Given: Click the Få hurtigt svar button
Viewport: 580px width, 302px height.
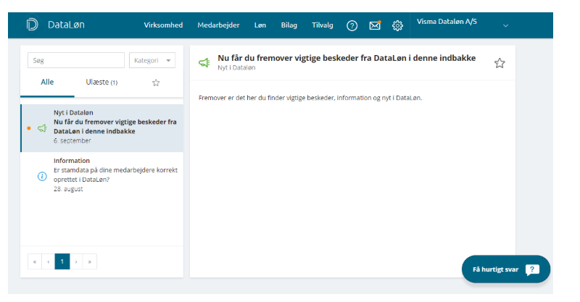Looking at the screenshot, I should tap(505, 269).
